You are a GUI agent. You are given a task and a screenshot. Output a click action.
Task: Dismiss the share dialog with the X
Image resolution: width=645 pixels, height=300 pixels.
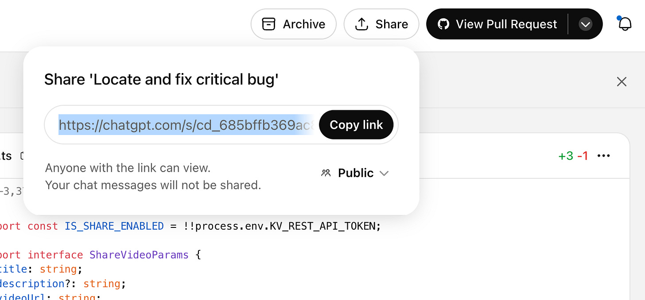coord(622,81)
